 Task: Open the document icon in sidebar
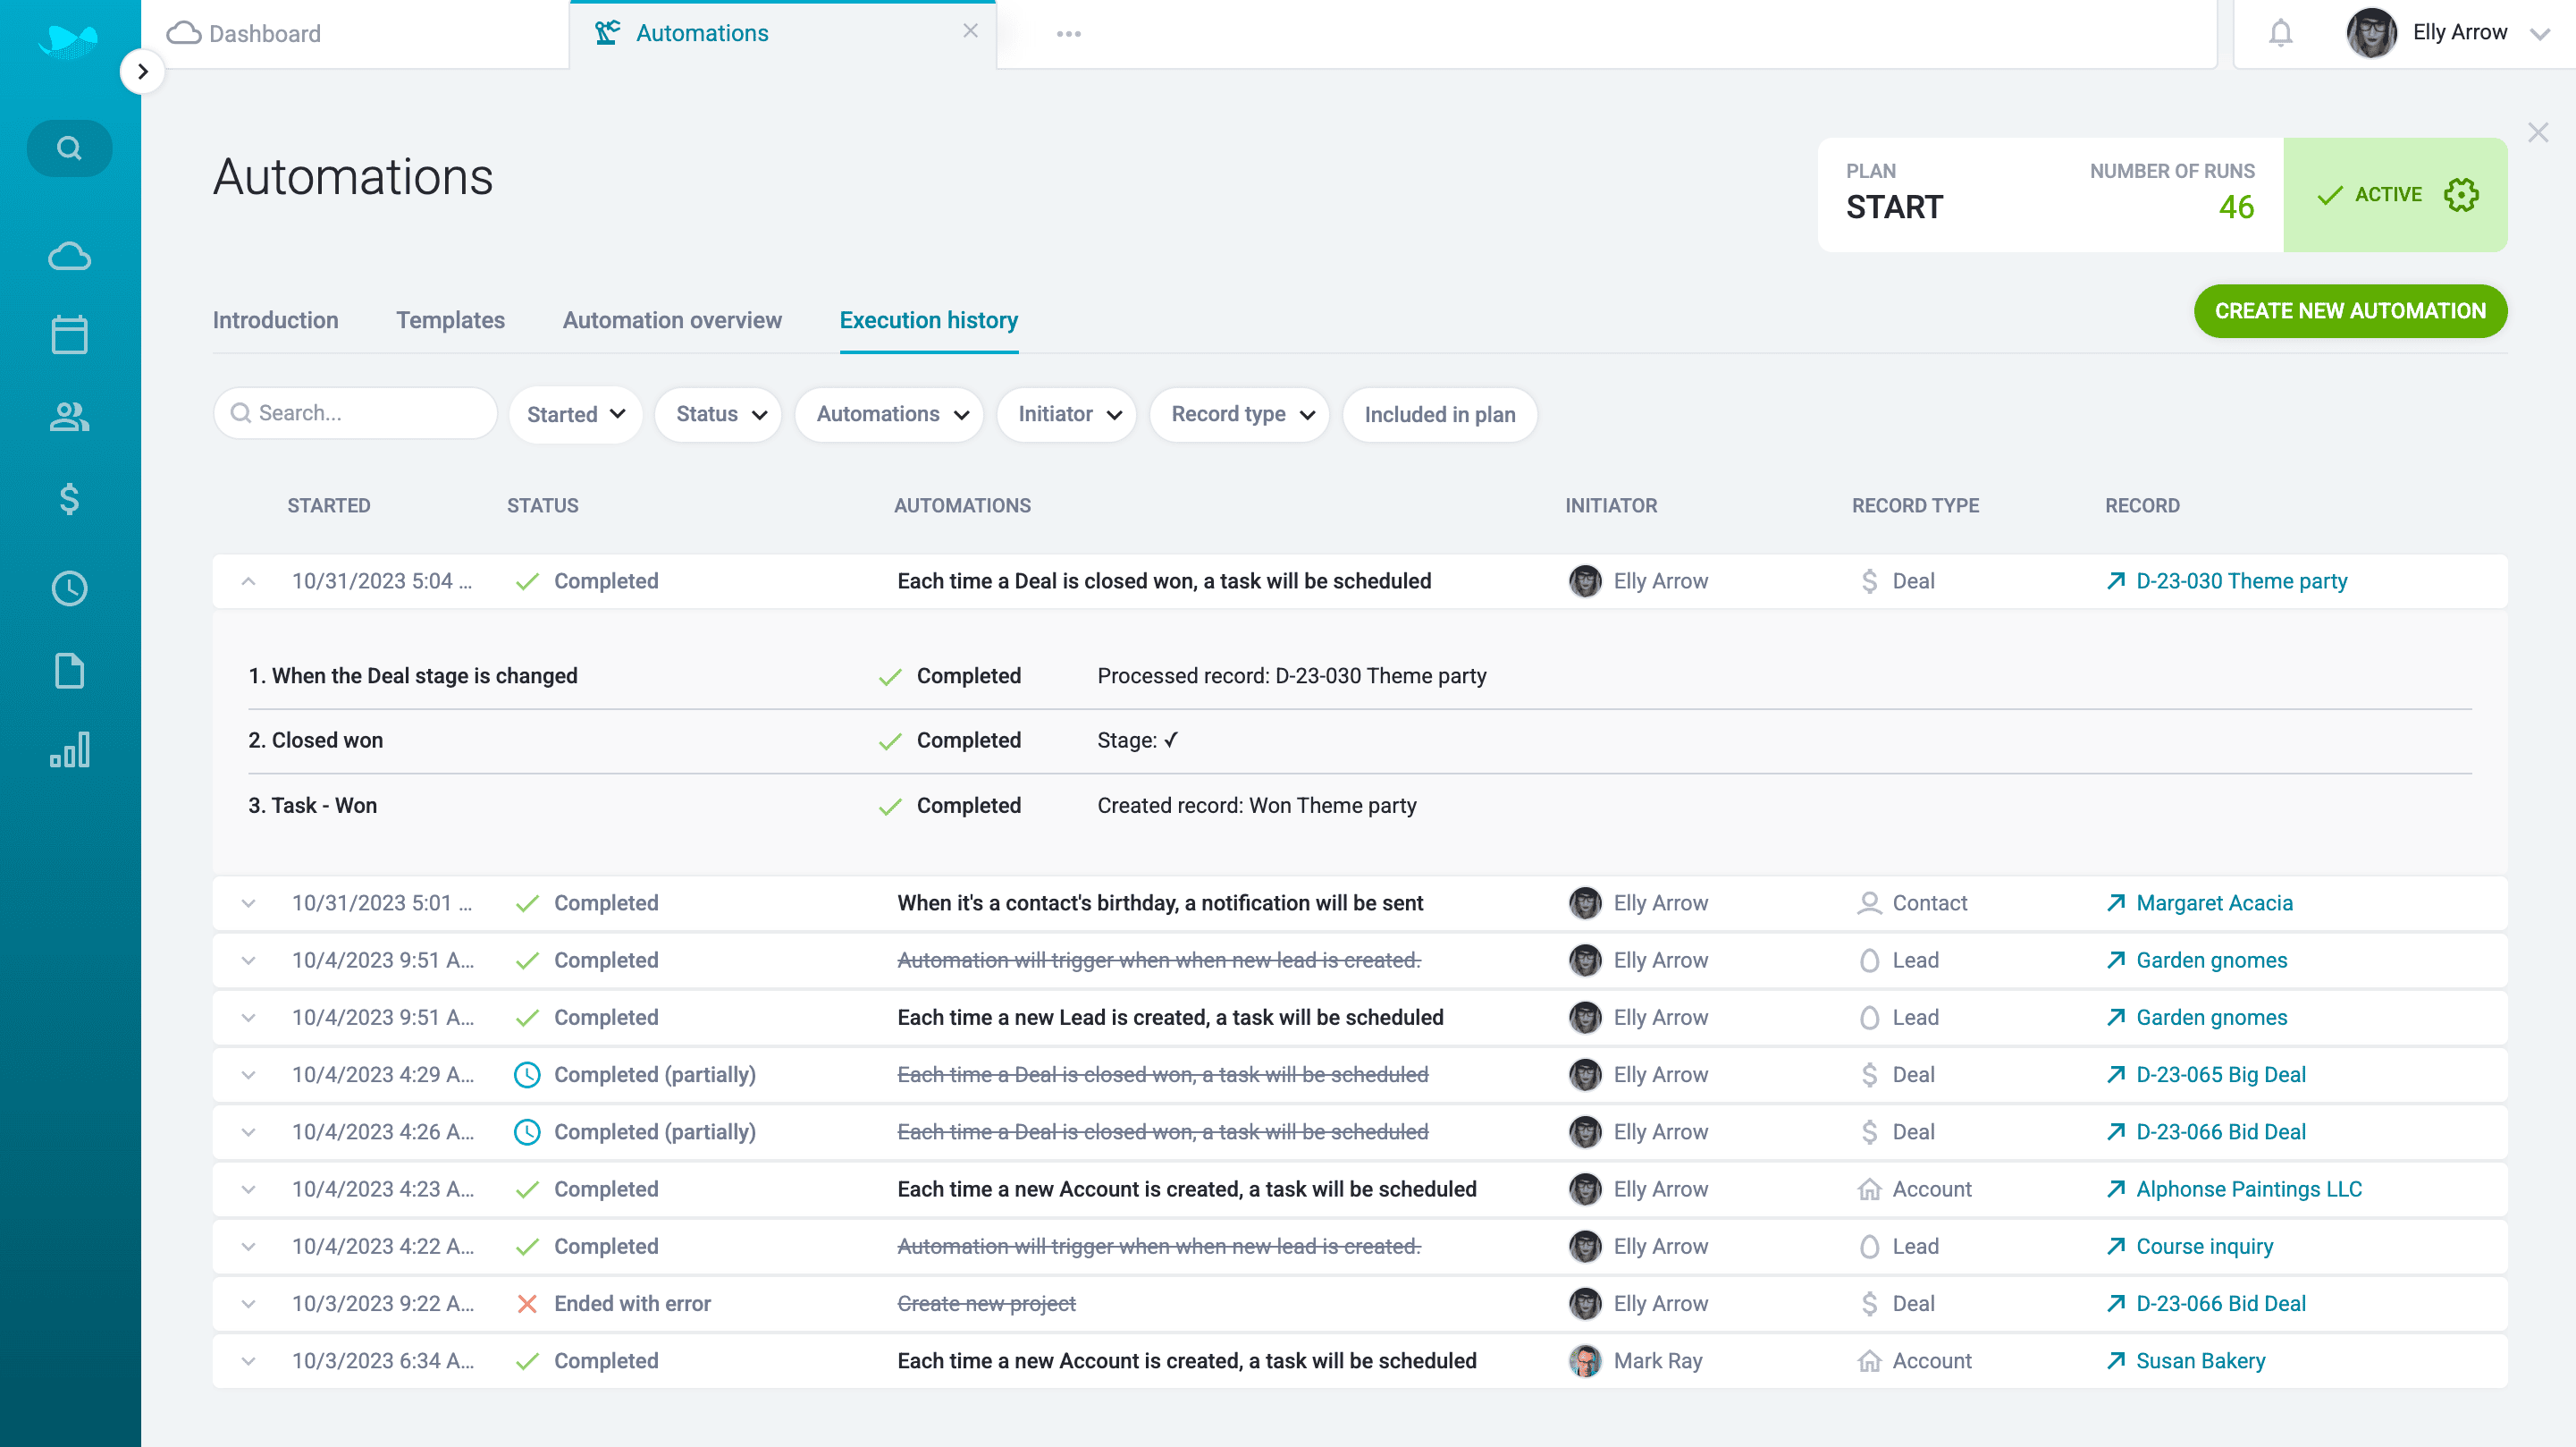pyautogui.click(x=69, y=671)
